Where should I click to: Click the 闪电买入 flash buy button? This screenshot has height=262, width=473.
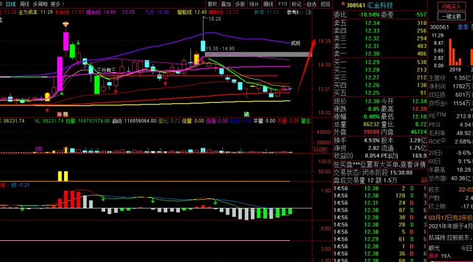coord(450,6)
